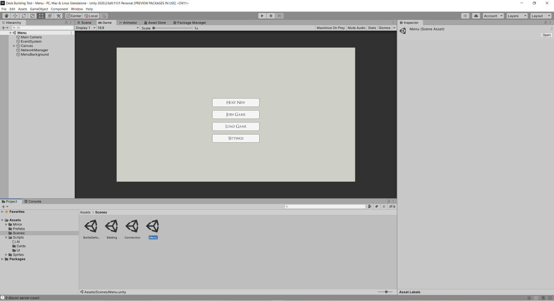The height and width of the screenshot is (301, 554).
Task: Collapse the Menu scene in Hierarchy
Action: pos(11,33)
